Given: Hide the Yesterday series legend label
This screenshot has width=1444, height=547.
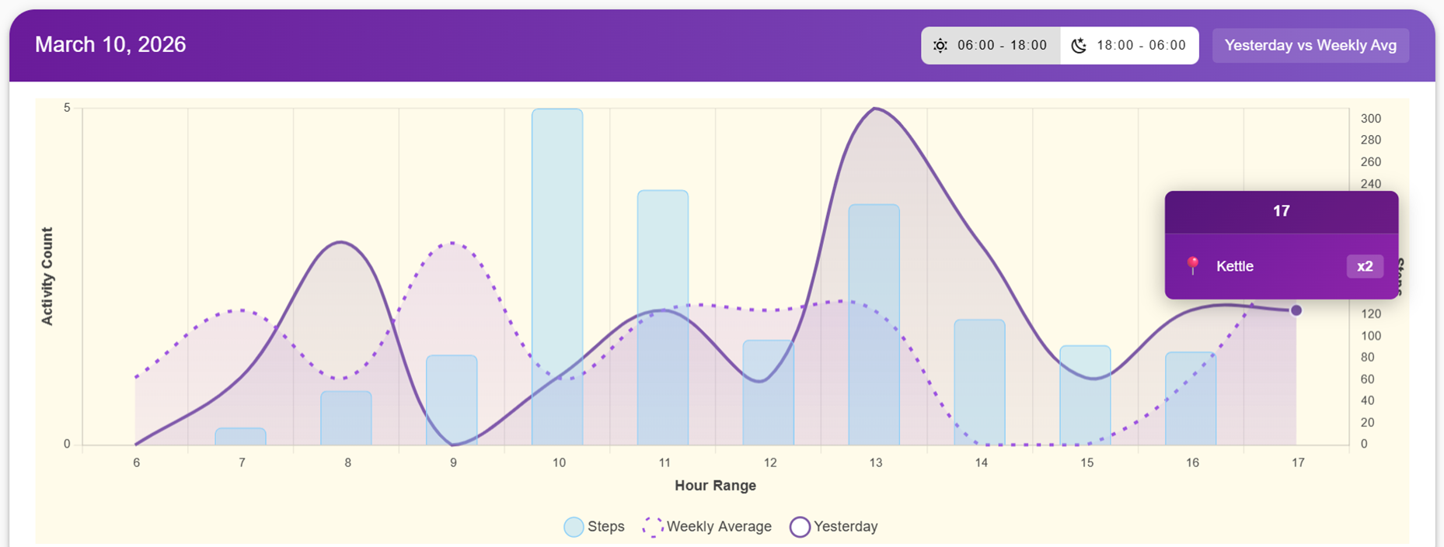Looking at the screenshot, I should pyautogui.click(x=846, y=527).
